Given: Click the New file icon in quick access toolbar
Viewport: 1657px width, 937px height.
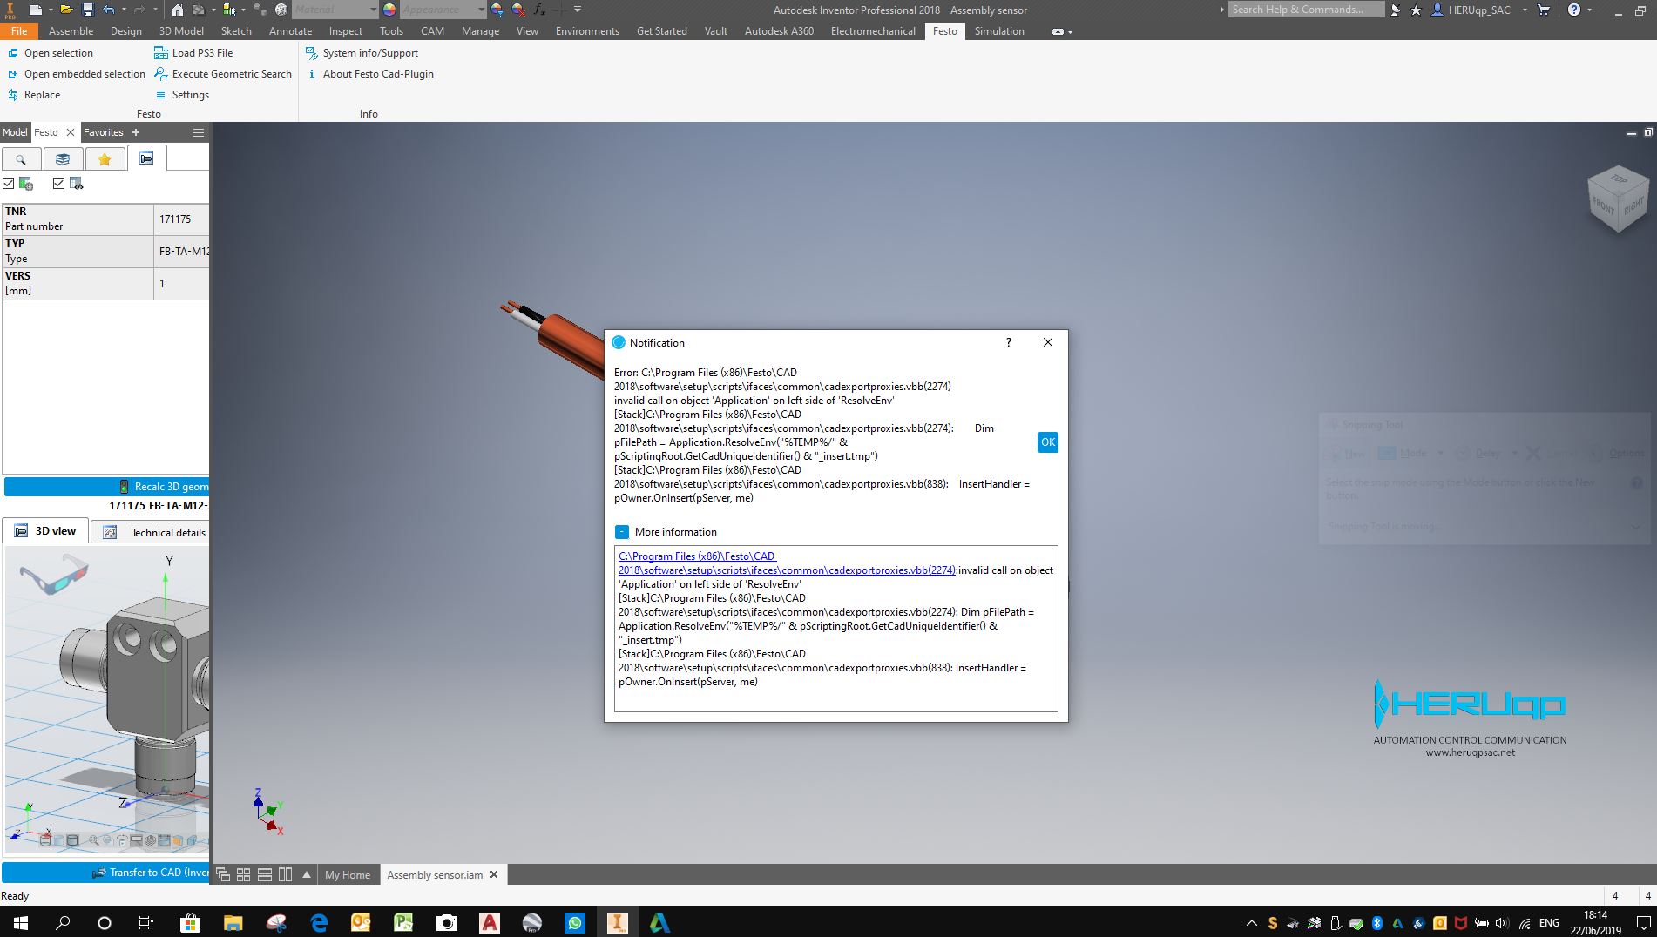Looking at the screenshot, I should point(35,10).
